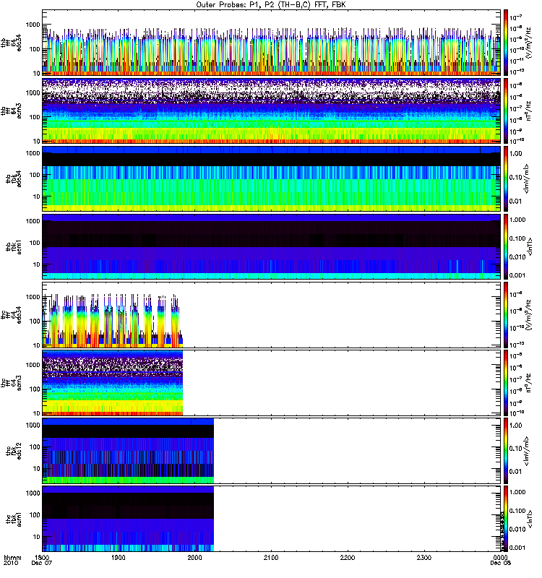This screenshot has width=542, height=578.
Task: Click the 'thc fff 64 edc34' y-axis label
Action: pos(12,315)
